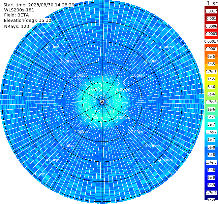The width and height of the screenshot is (218, 204).
Task: Click the 6e-7 colorbar label
Action: 211,117
